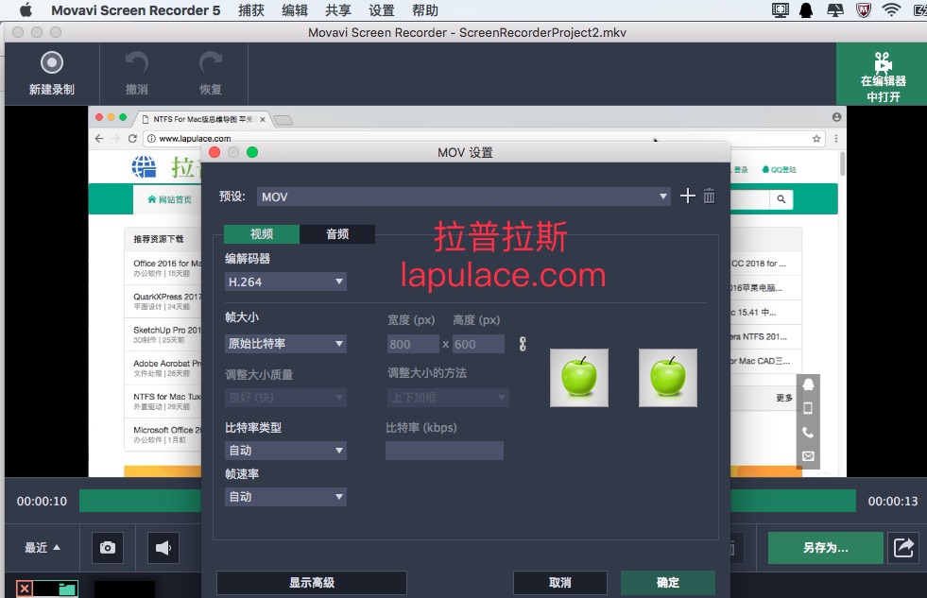
Task: Click the 另存为... save as button
Action: coord(825,548)
